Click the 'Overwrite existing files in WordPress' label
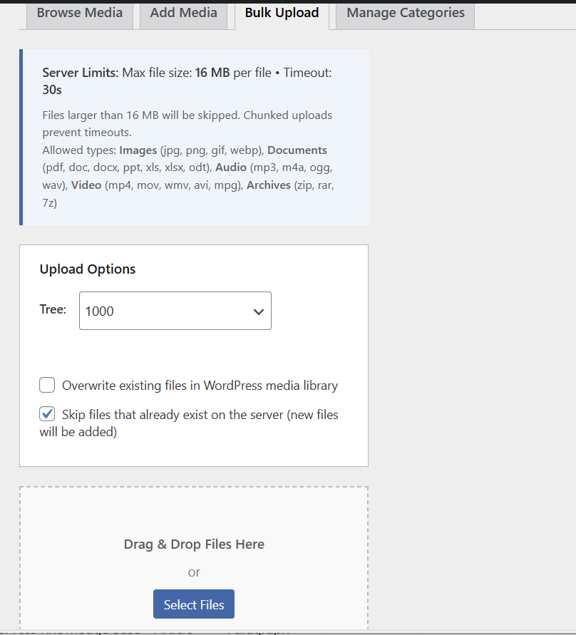Image resolution: width=576 pixels, height=635 pixels. (x=200, y=386)
